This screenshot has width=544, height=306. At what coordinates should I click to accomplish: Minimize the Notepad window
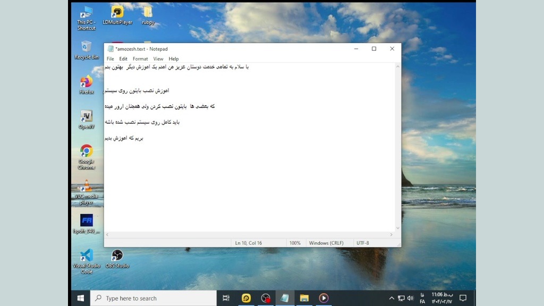(x=356, y=49)
